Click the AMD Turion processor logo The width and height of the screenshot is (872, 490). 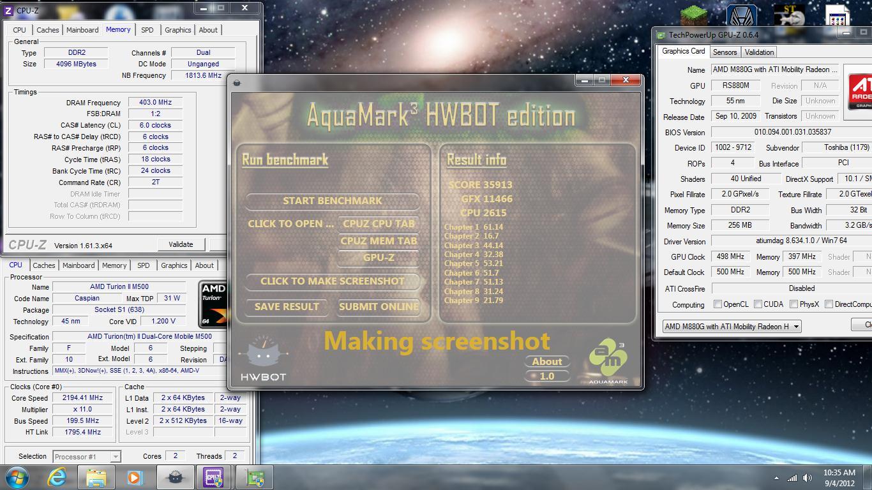coord(213,304)
